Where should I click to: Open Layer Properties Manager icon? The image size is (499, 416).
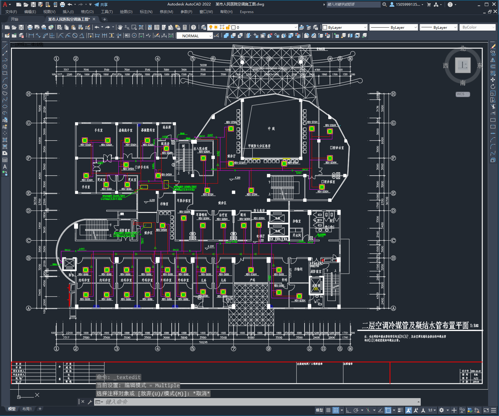(x=204, y=27)
